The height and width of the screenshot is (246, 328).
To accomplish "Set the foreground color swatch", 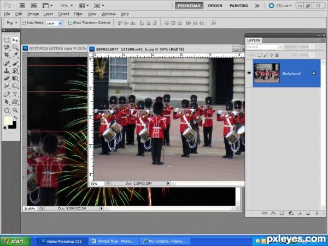I will pyautogui.click(x=8, y=121).
